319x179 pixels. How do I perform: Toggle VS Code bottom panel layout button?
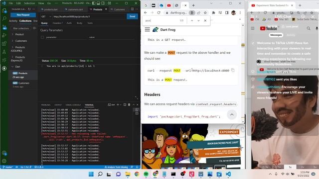point(98,3)
